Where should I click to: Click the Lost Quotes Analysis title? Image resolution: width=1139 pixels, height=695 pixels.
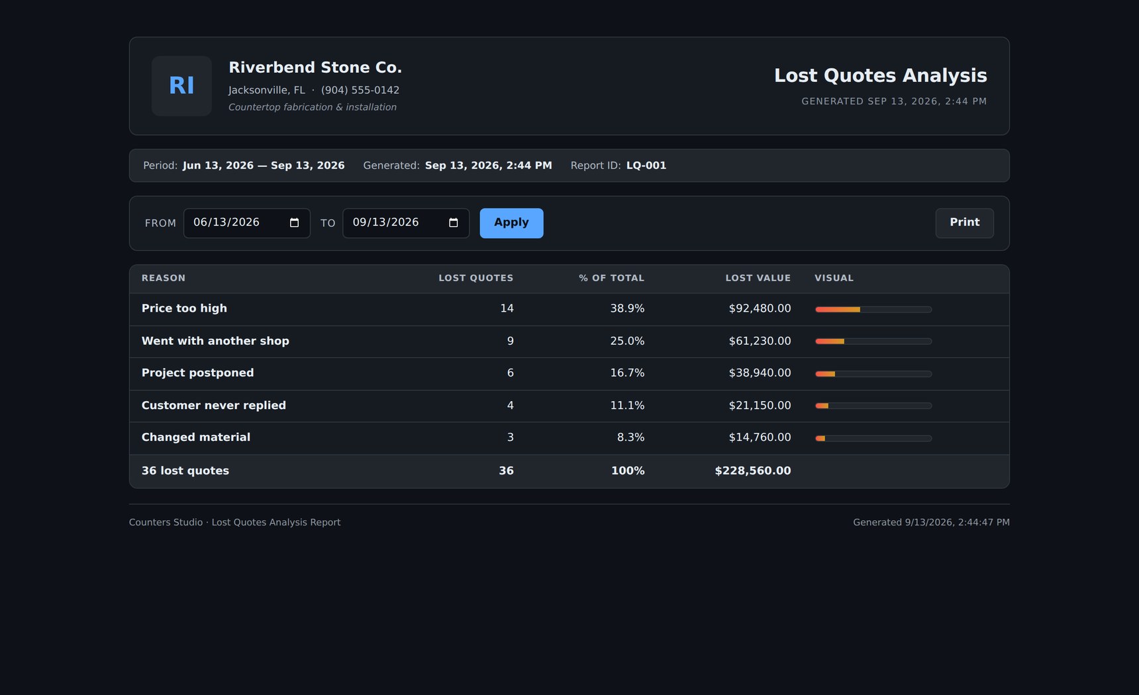point(880,75)
